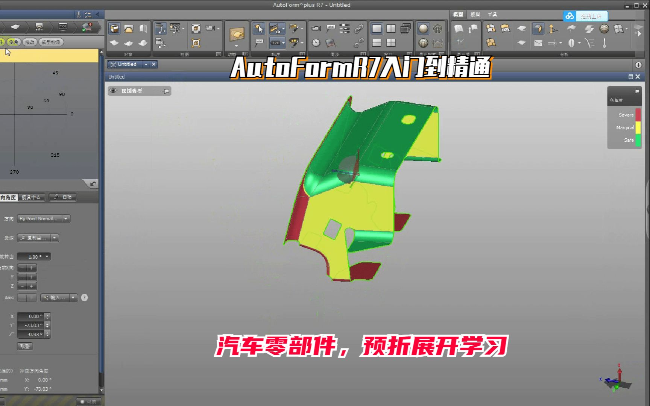Click the flag icon on legend panel
The image size is (650, 406).
[x=637, y=91]
